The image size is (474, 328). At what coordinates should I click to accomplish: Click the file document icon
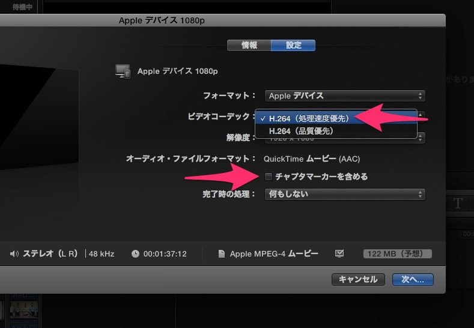click(x=222, y=254)
